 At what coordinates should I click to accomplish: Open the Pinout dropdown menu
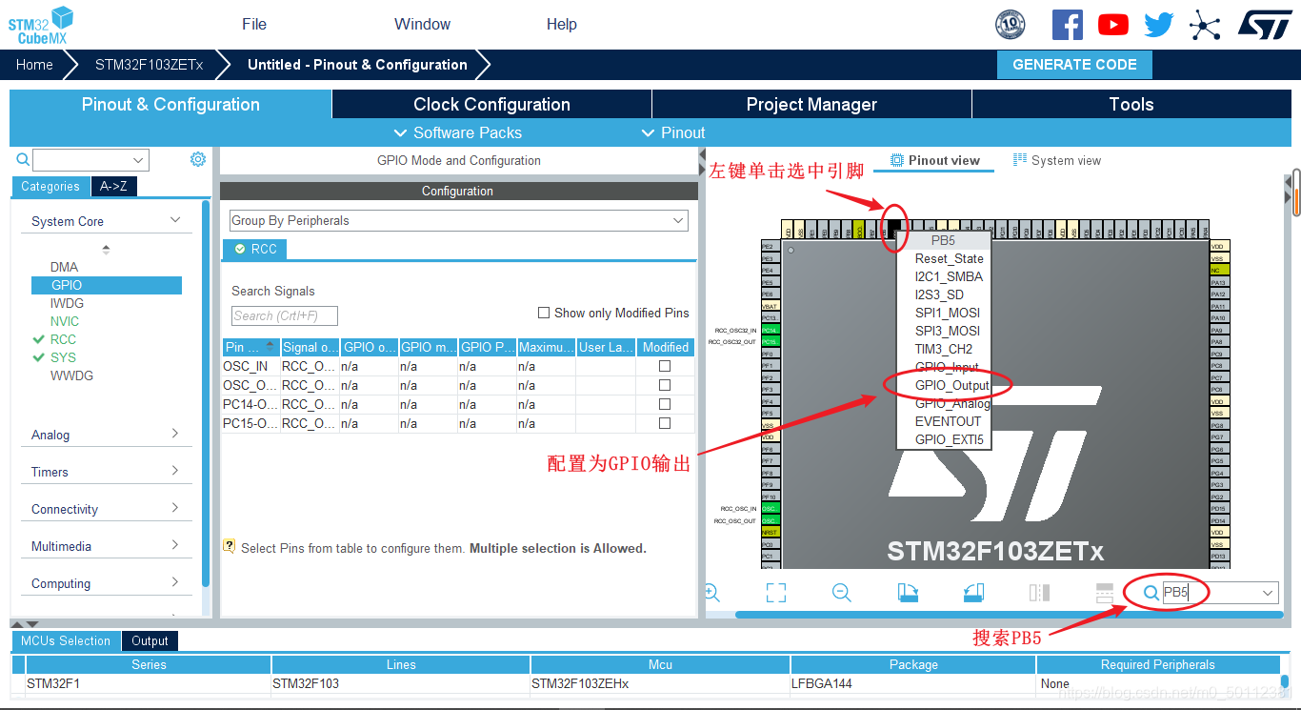point(673,132)
